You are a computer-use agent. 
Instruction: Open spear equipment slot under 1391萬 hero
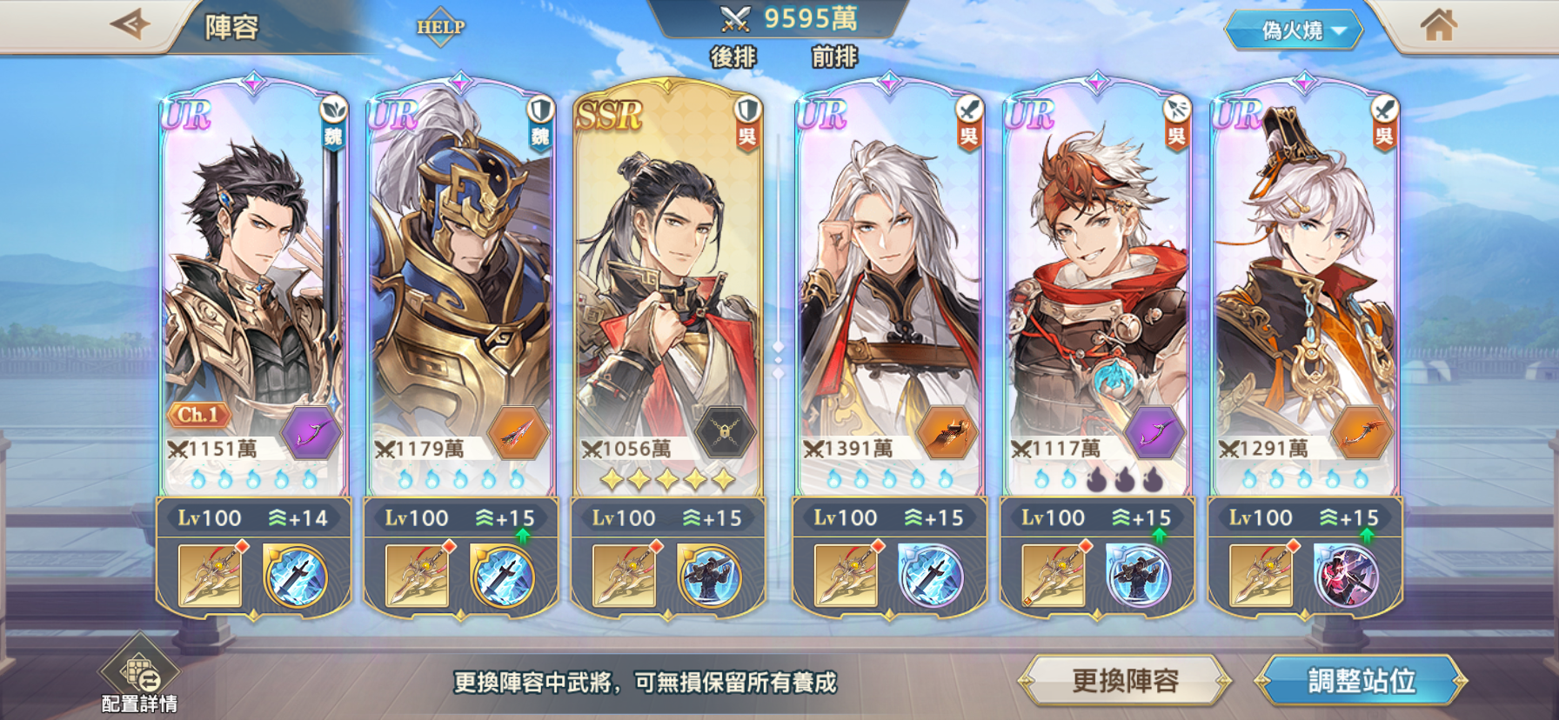846,575
